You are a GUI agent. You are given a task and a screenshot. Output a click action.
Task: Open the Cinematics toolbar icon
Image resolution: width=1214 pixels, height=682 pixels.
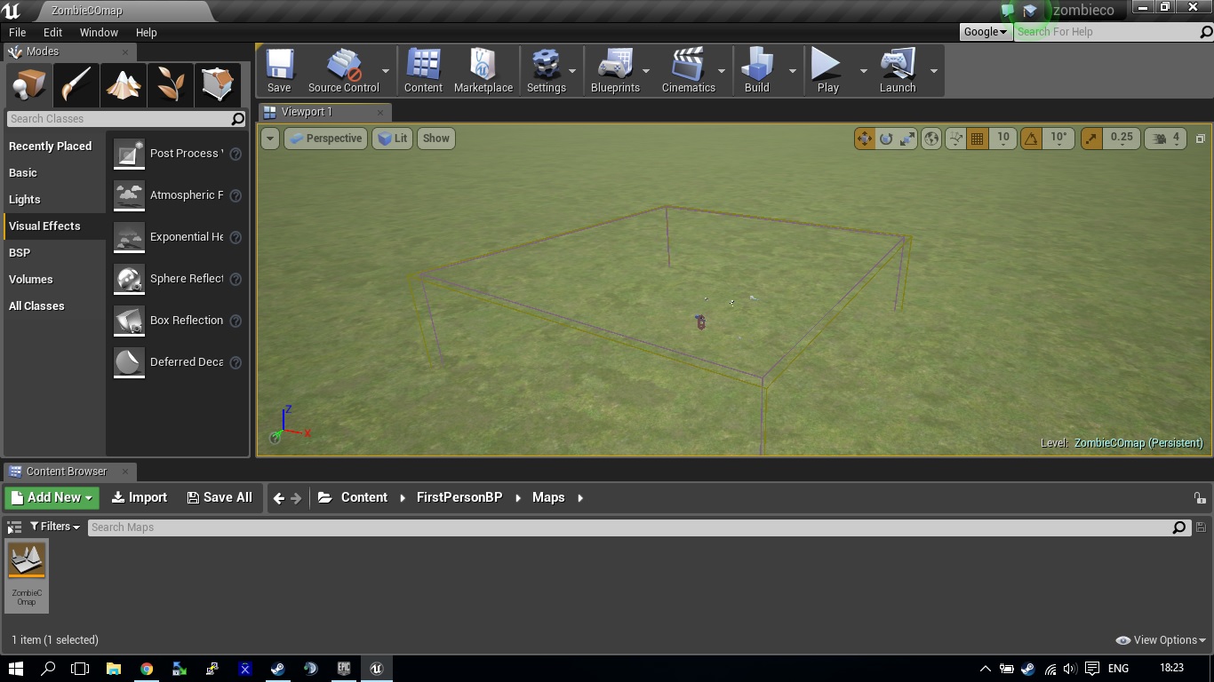[x=688, y=70]
